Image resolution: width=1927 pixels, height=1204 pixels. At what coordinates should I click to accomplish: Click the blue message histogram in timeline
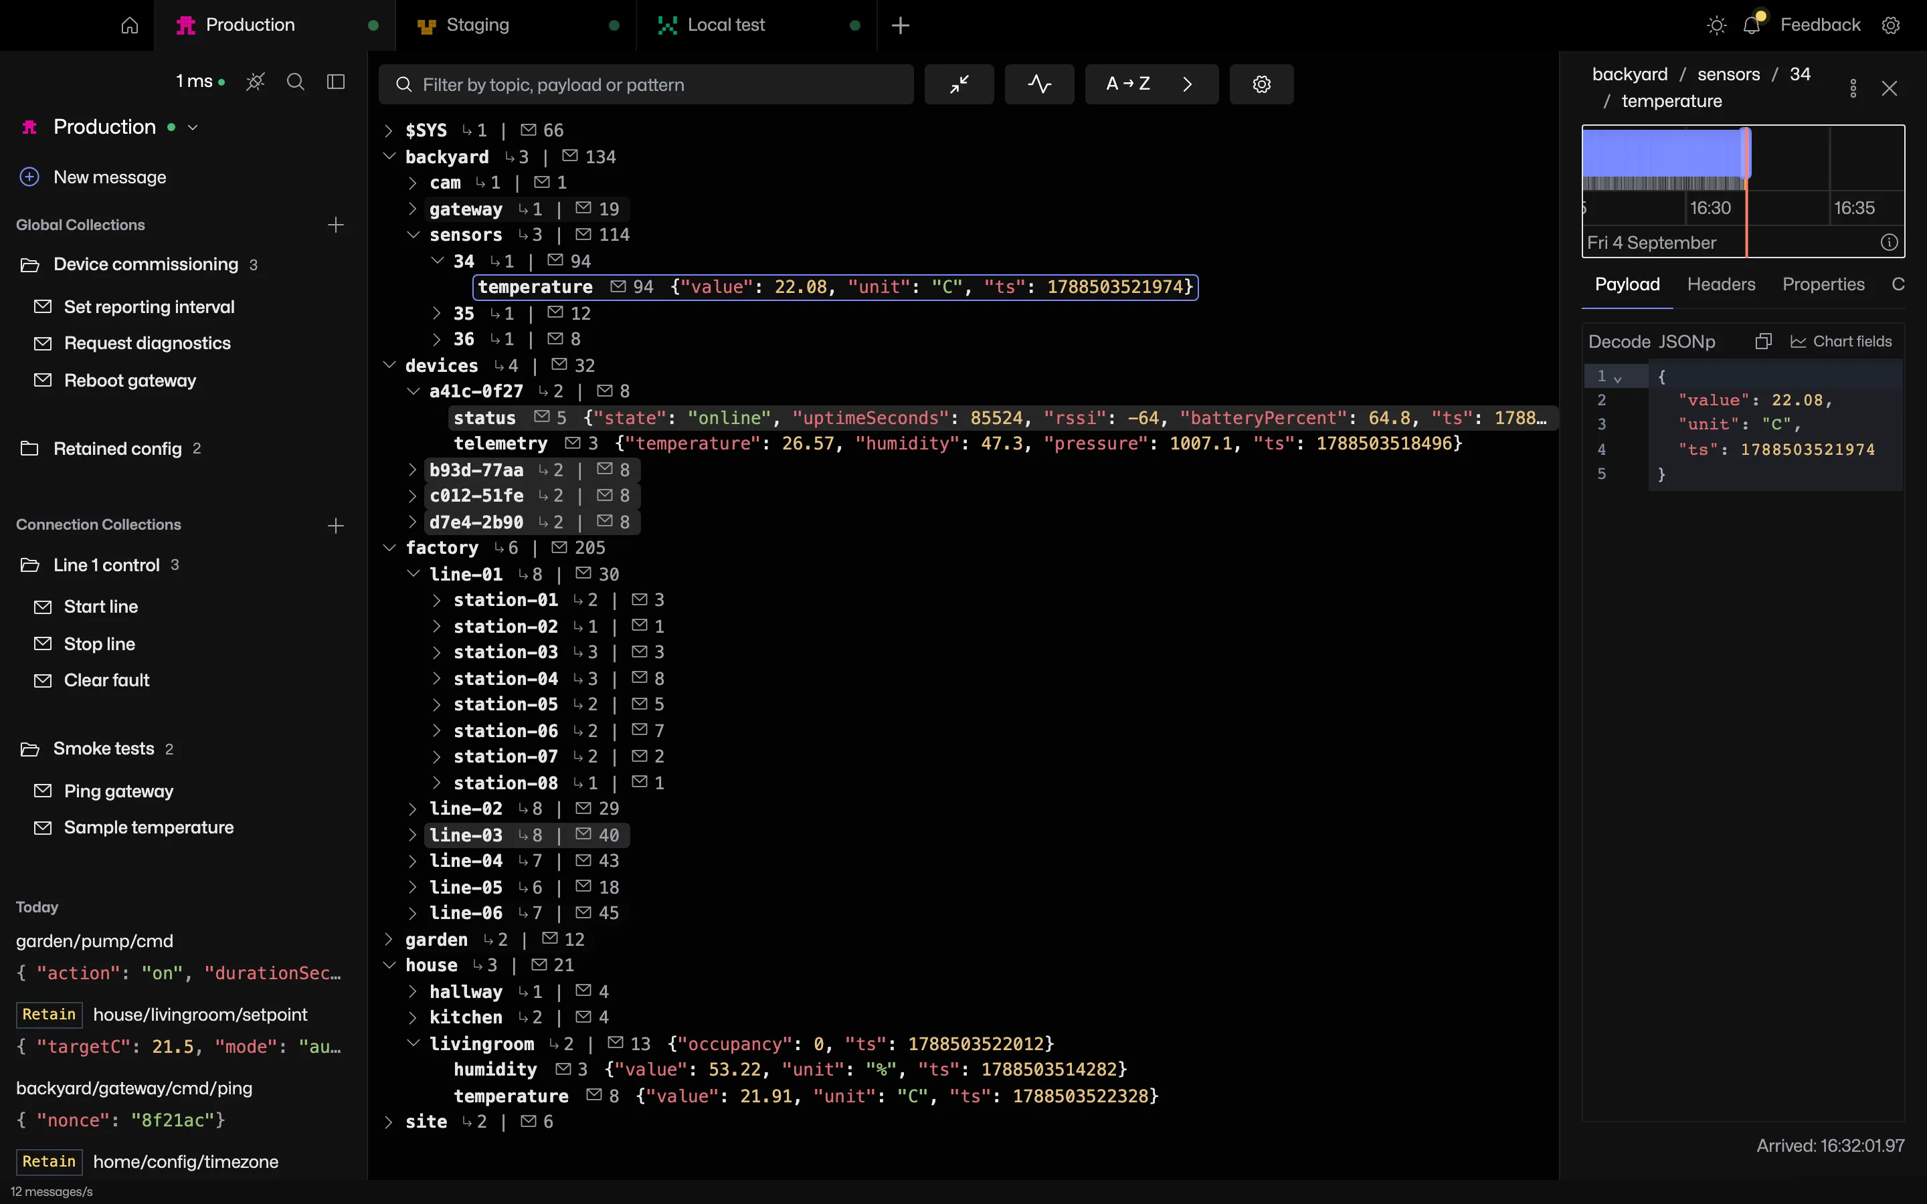pos(1663,153)
